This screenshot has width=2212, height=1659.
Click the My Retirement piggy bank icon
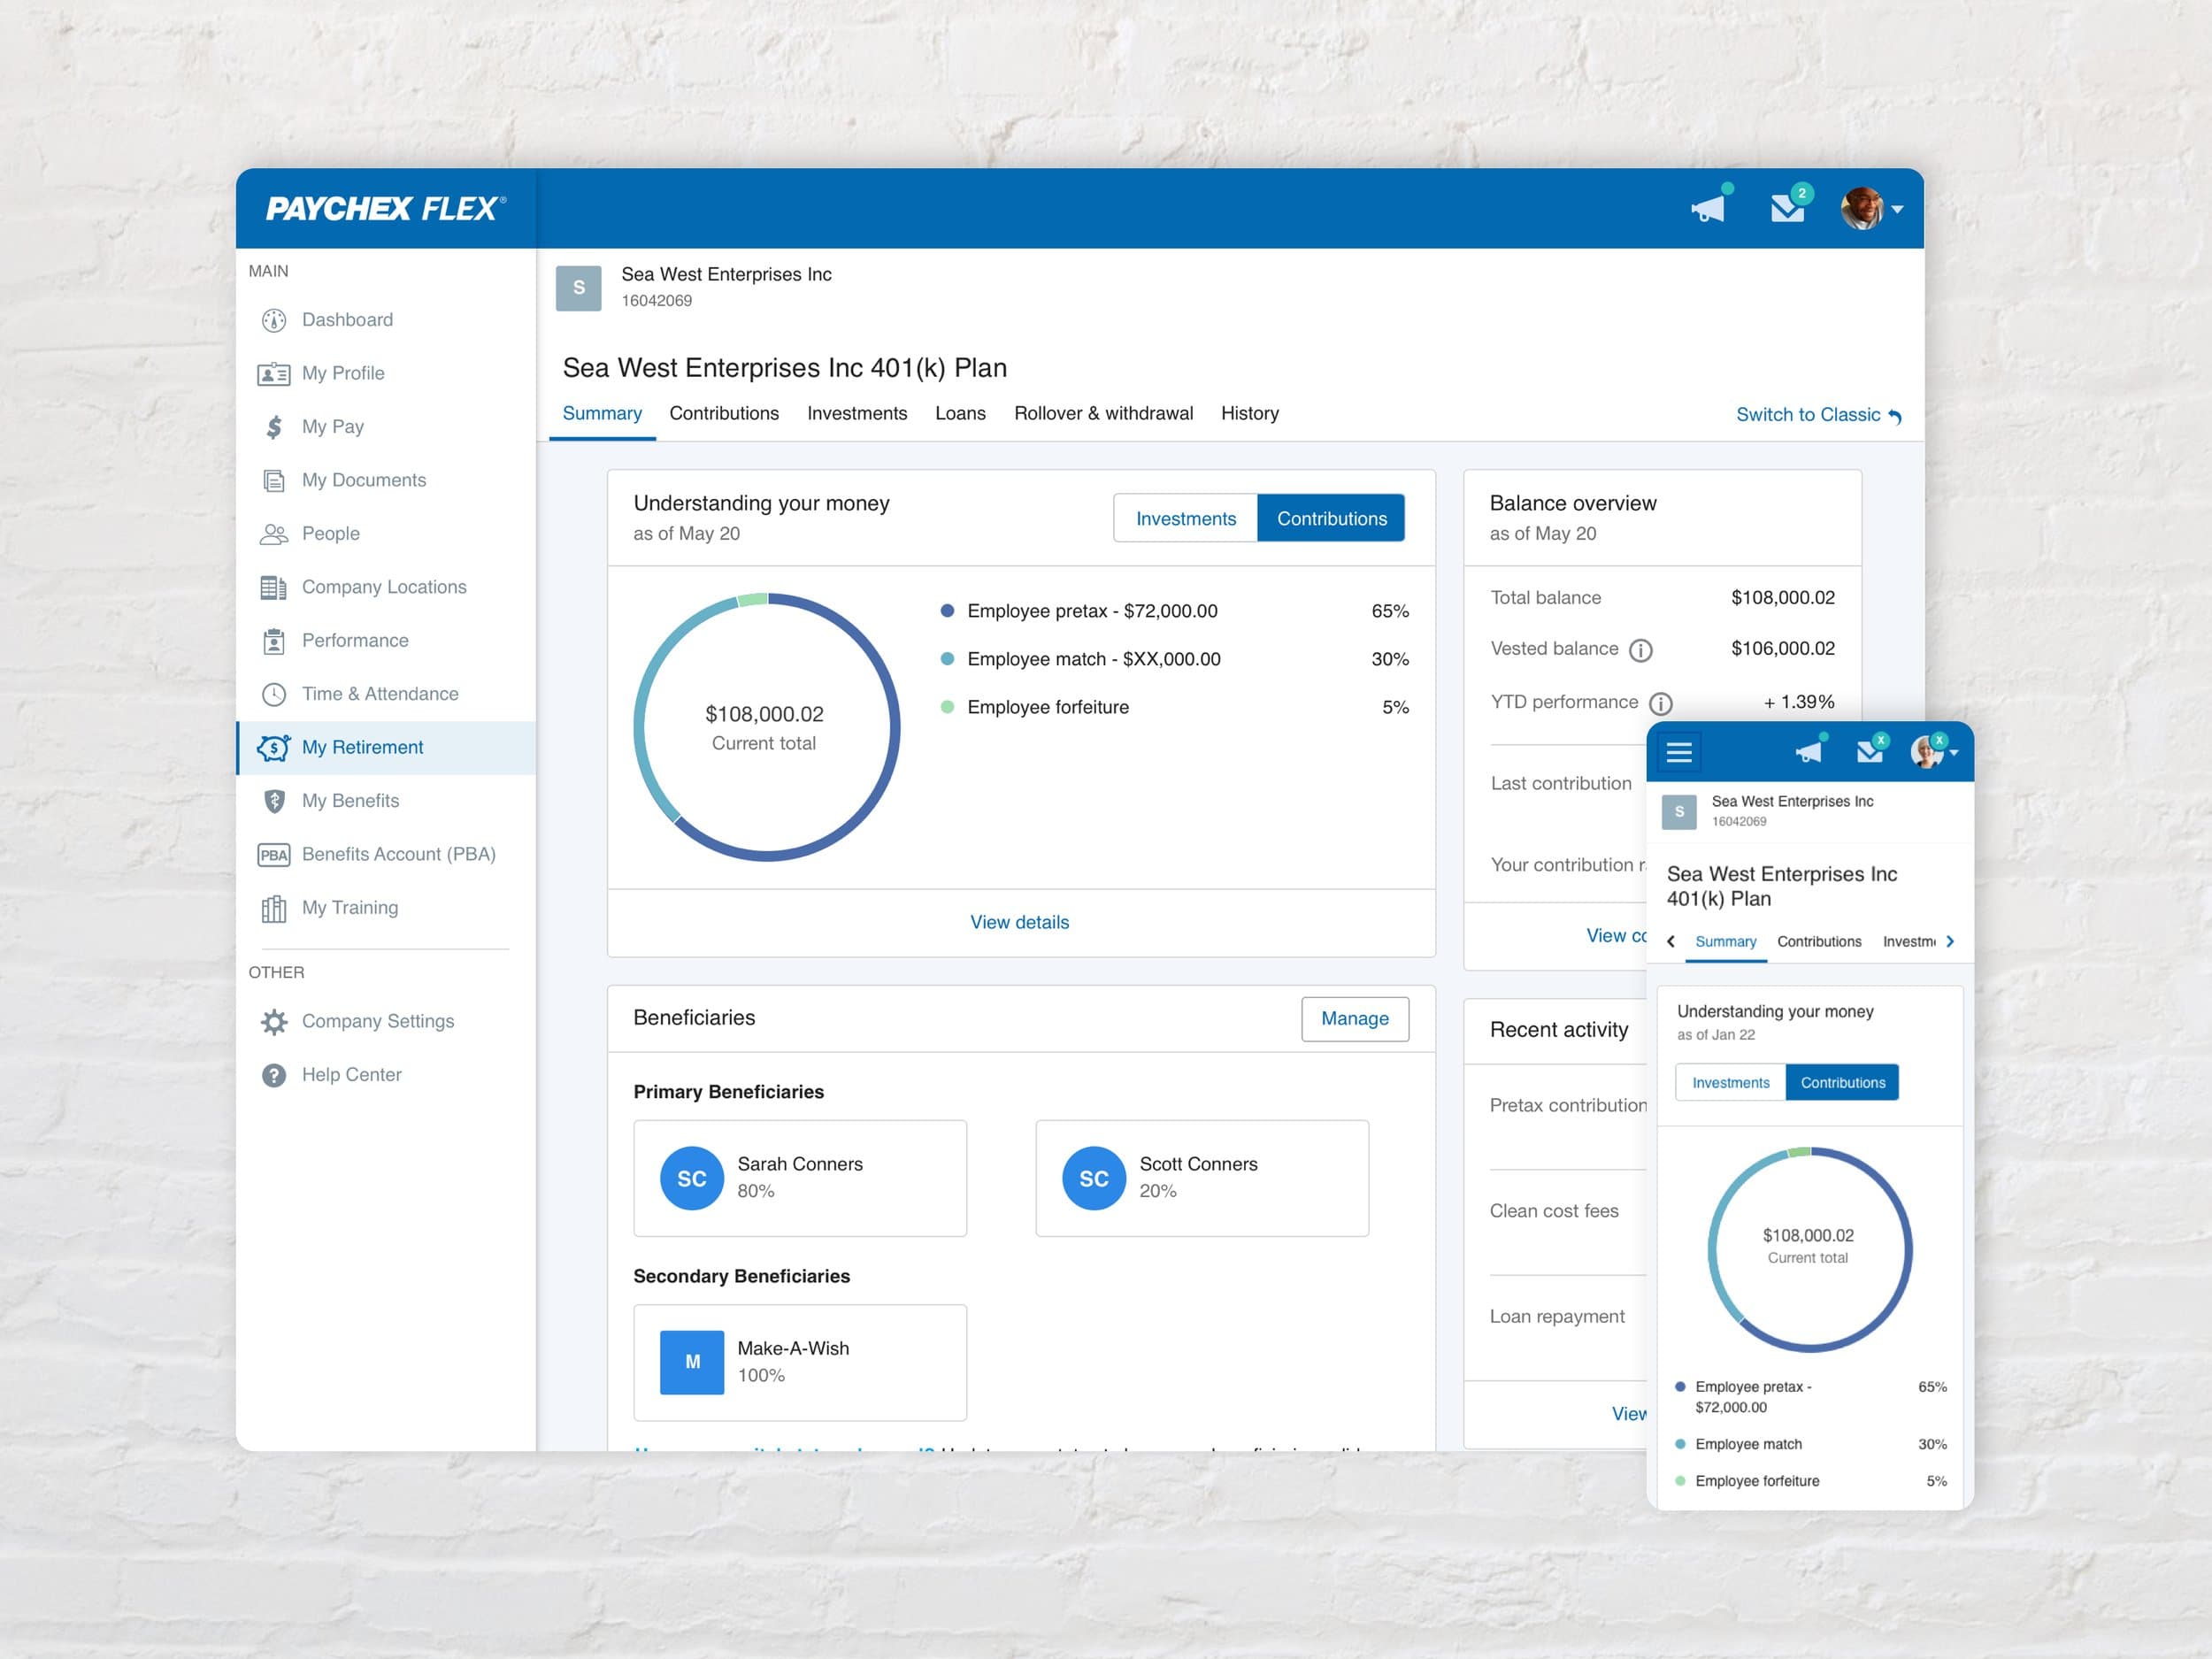273,748
